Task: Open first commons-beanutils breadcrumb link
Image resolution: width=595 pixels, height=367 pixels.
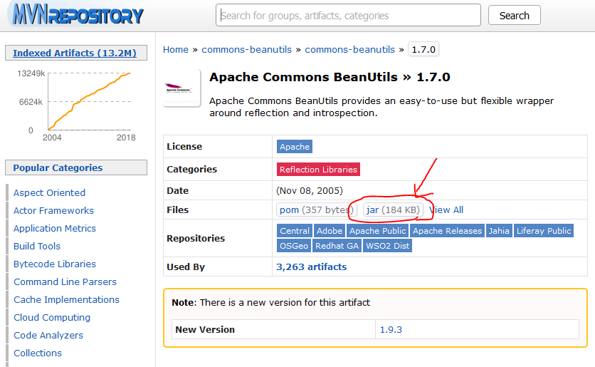Action: click(x=247, y=49)
